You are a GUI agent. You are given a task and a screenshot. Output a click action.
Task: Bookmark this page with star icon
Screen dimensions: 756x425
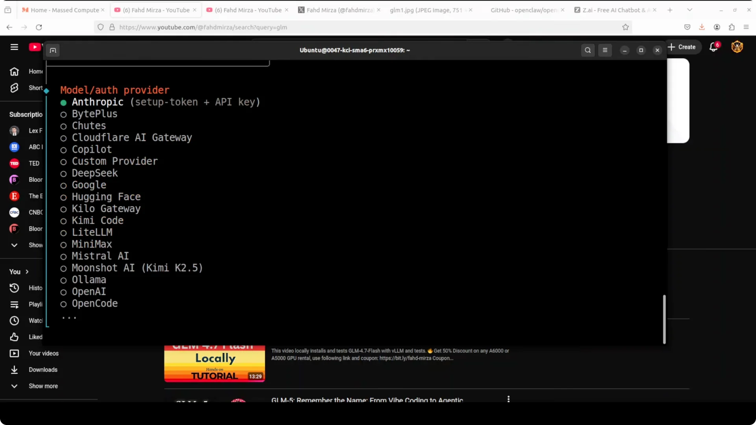click(625, 27)
